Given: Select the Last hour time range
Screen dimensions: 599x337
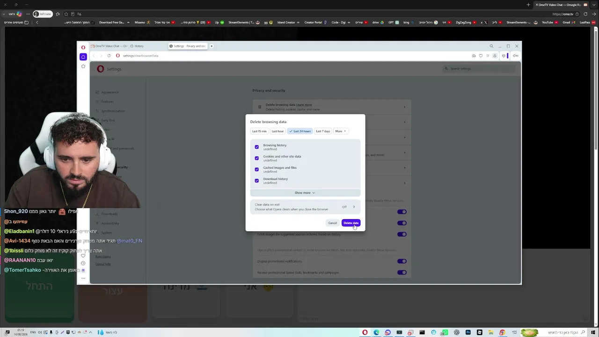Looking at the screenshot, I should 278,131.
